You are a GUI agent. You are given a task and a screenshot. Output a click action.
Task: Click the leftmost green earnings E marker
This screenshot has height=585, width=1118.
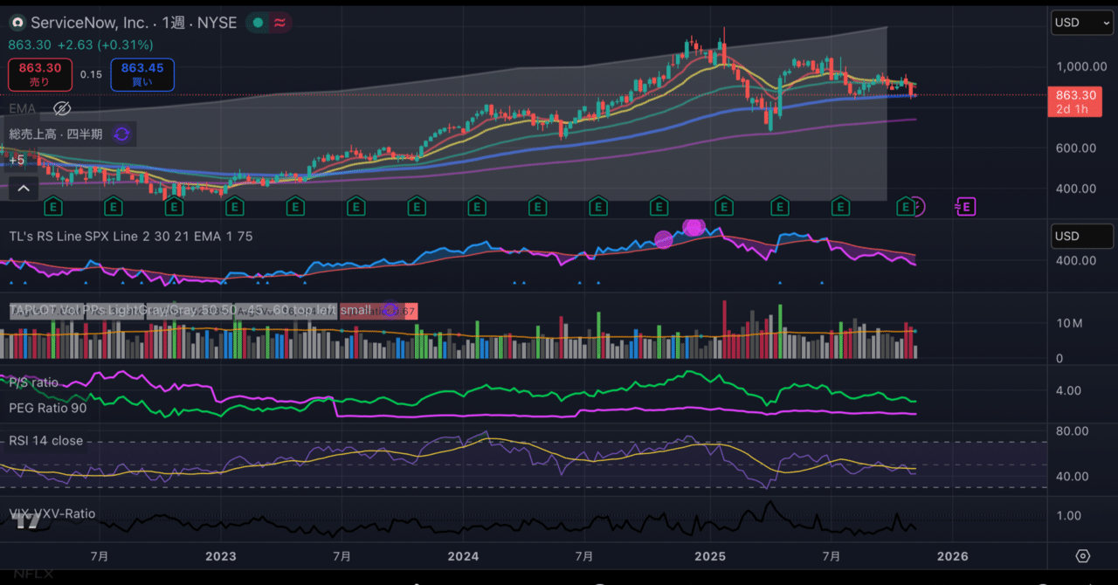coord(53,207)
